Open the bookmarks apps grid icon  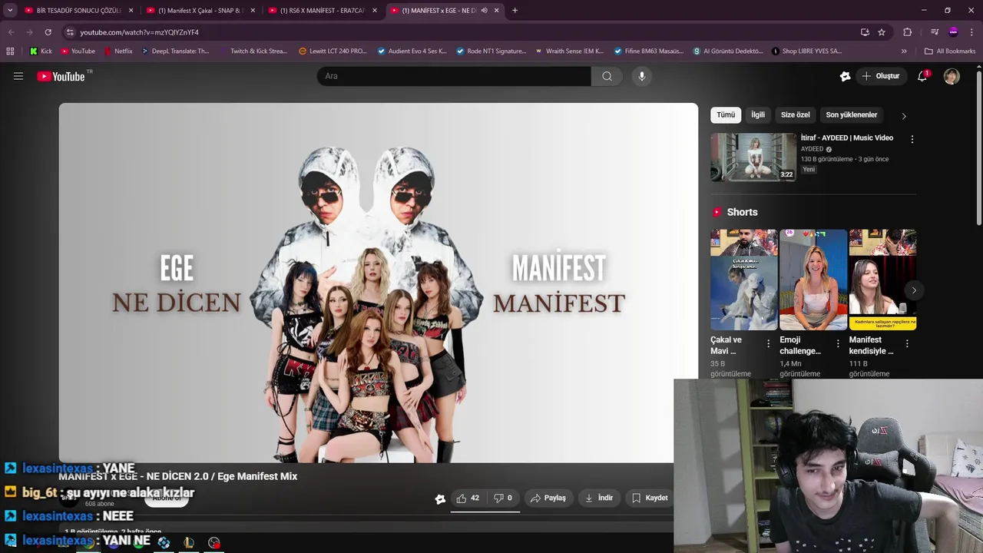click(x=10, y=51)
